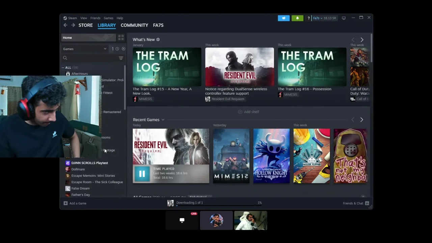Click downloading game thumbnail in status bar
The width and height of the screenshot is (432, 243).
(171, 203)
